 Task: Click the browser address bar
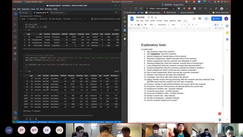(x=159, y=8)
